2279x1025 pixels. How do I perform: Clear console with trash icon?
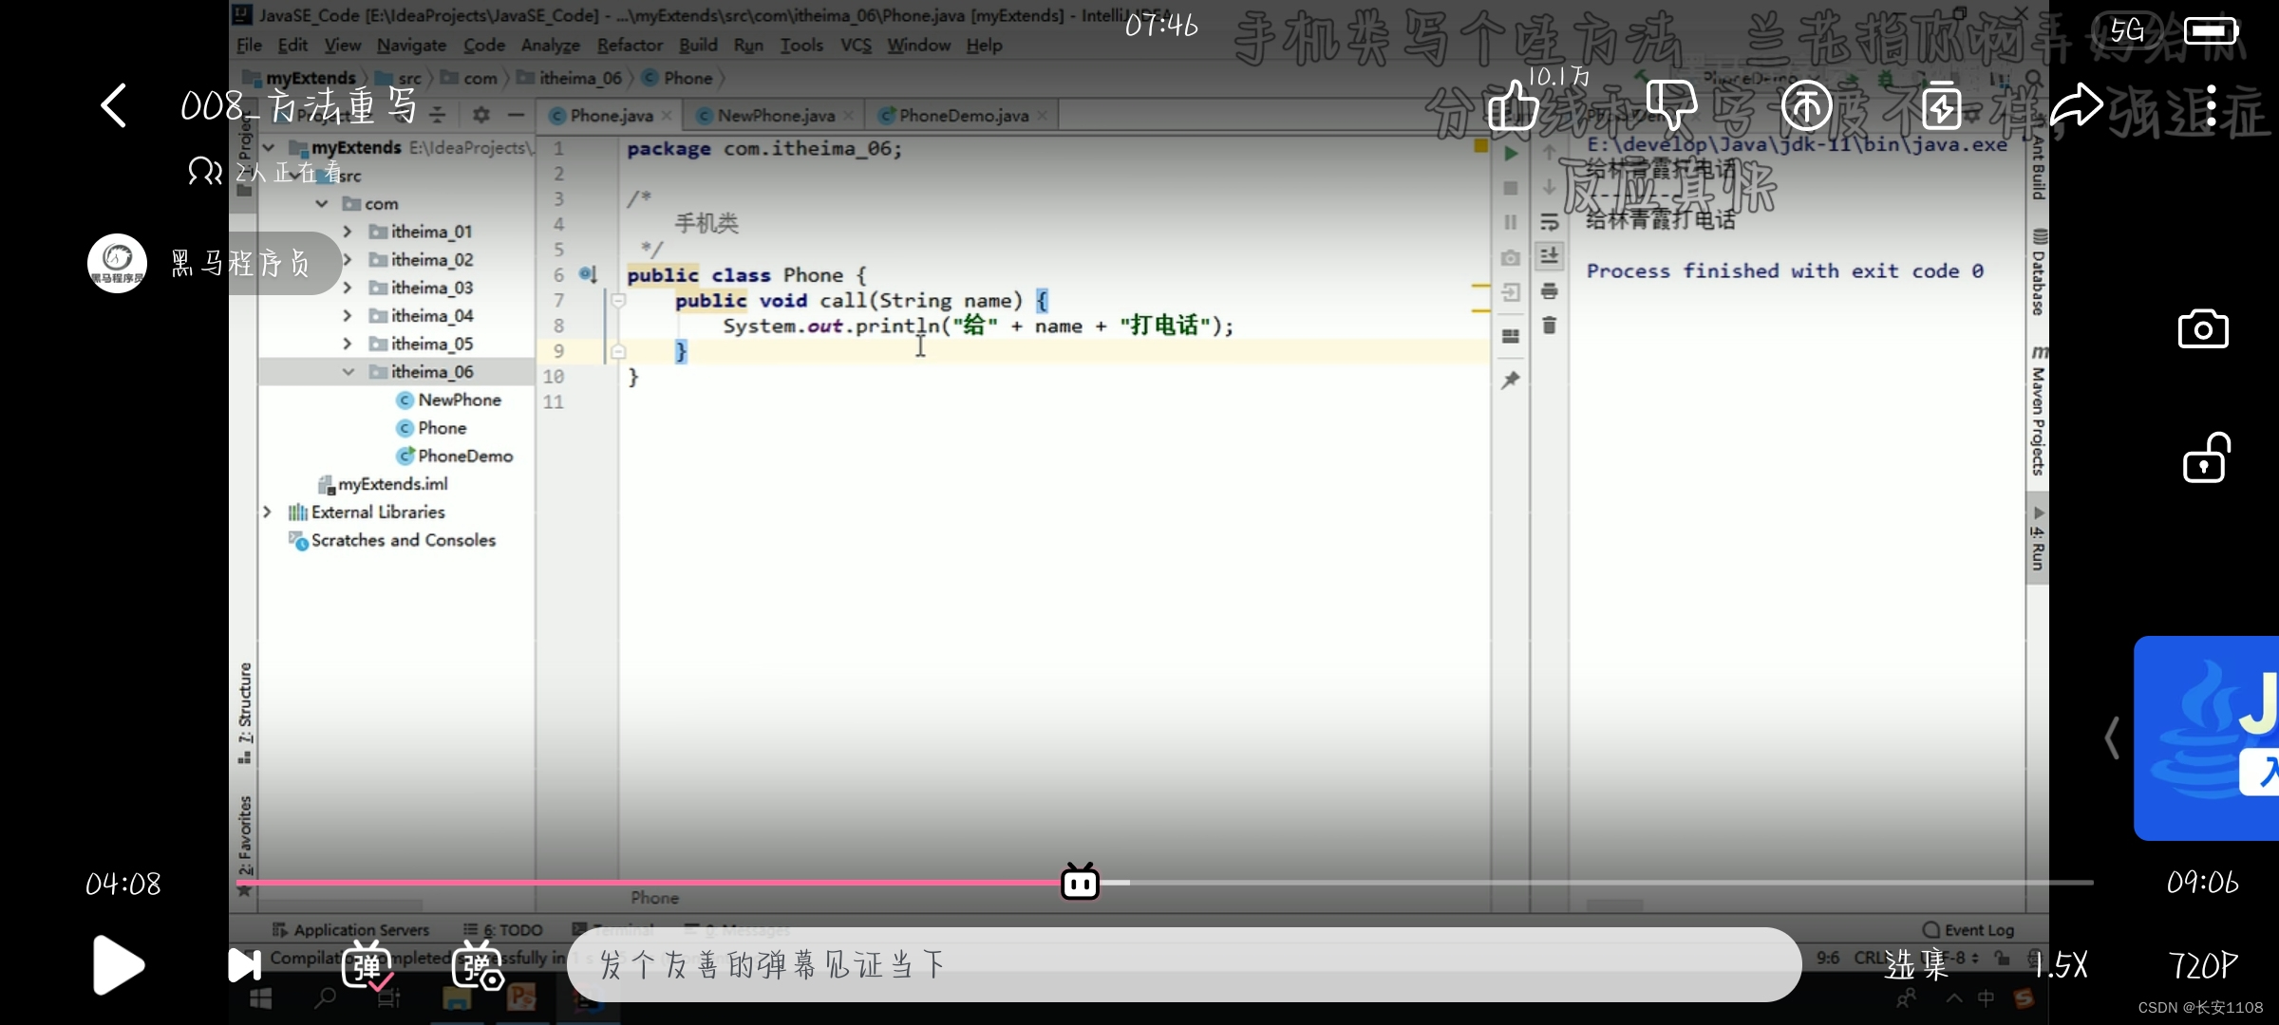[1550, 325]
